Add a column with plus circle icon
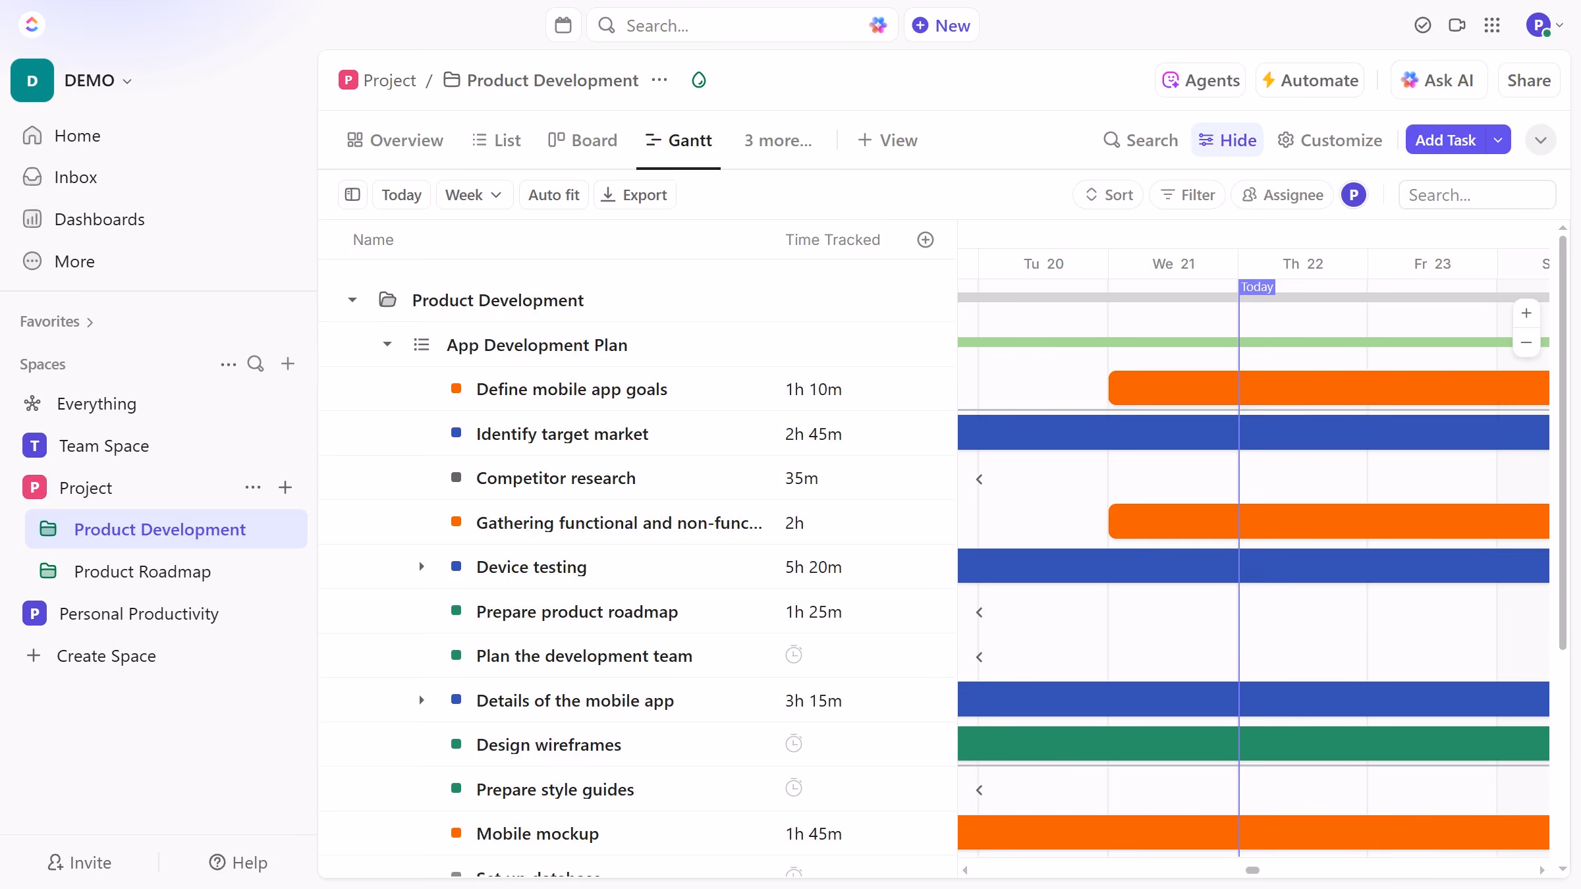 coord(926,240)
